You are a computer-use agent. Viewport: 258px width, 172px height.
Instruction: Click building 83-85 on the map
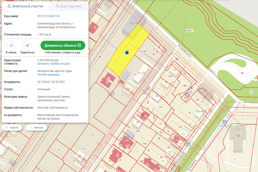pos(200,112)
